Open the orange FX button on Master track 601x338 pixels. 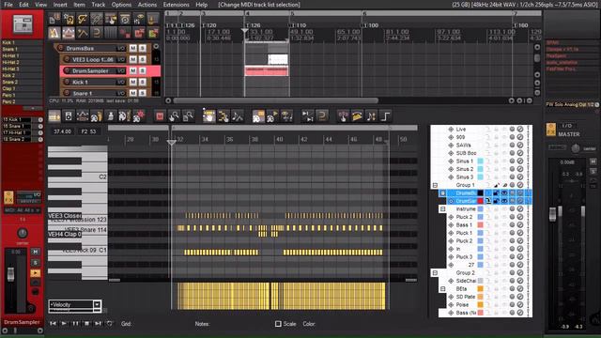coord(551,130)
